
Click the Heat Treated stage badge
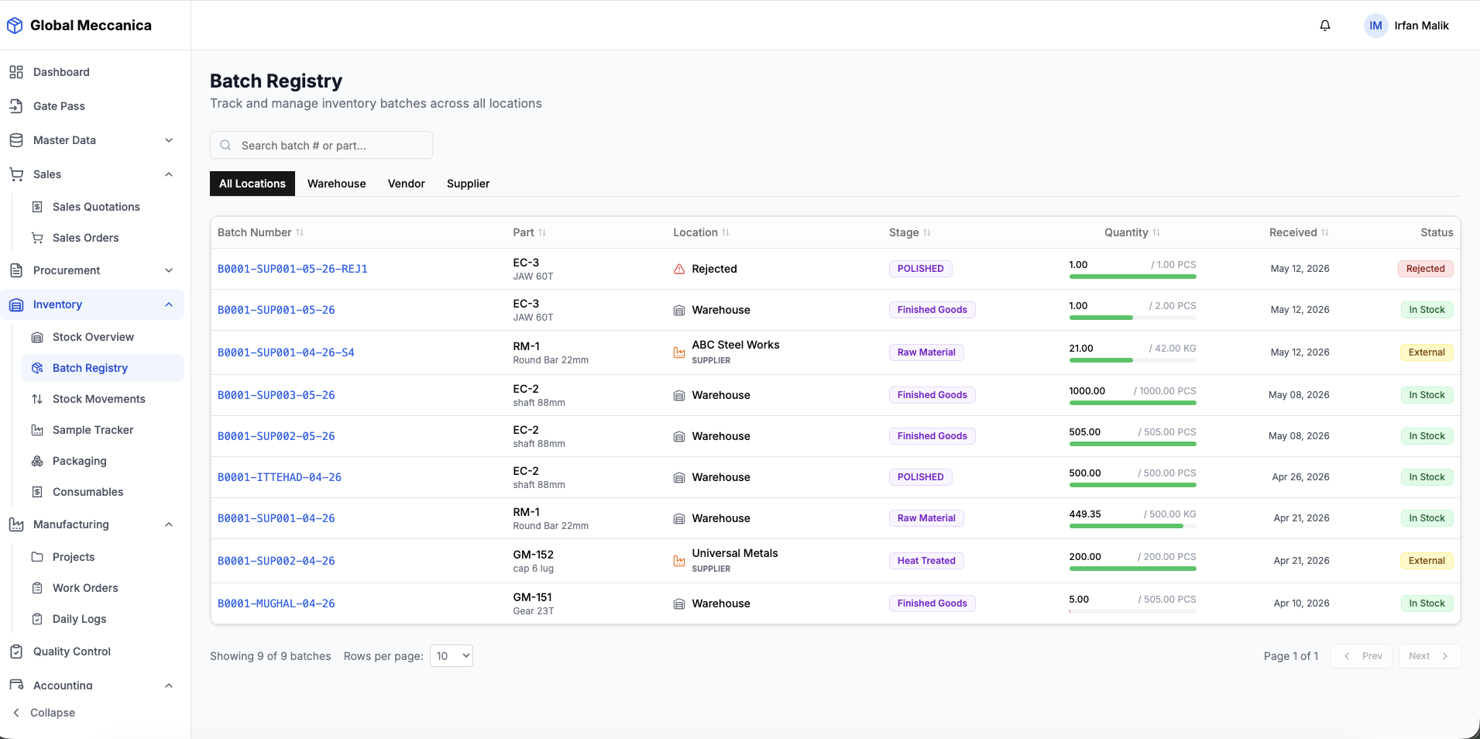(x=926, y=561)
